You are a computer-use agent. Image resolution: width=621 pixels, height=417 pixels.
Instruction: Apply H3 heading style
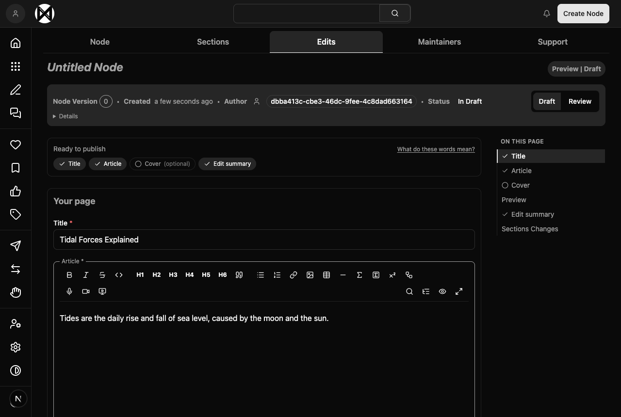click(x=173, y=275)
